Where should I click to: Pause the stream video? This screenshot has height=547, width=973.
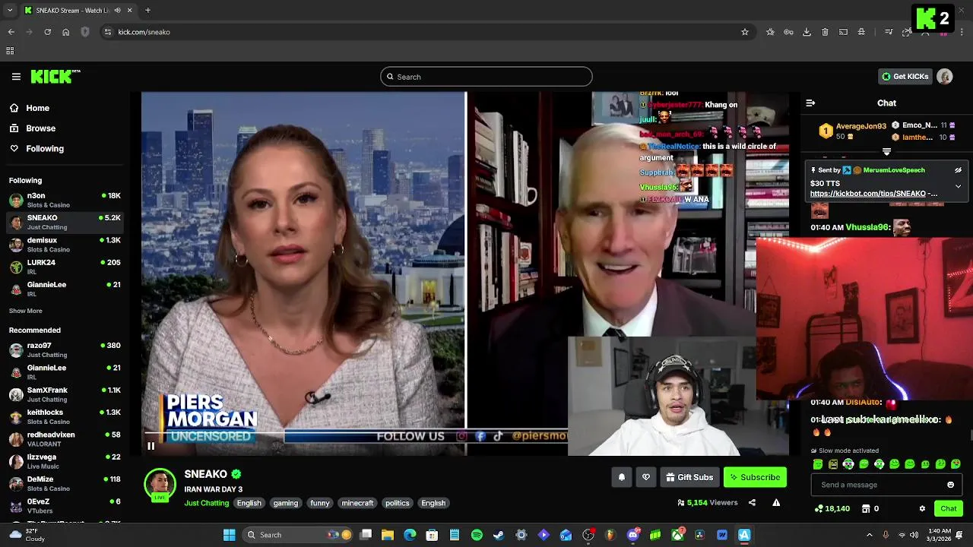151,446
